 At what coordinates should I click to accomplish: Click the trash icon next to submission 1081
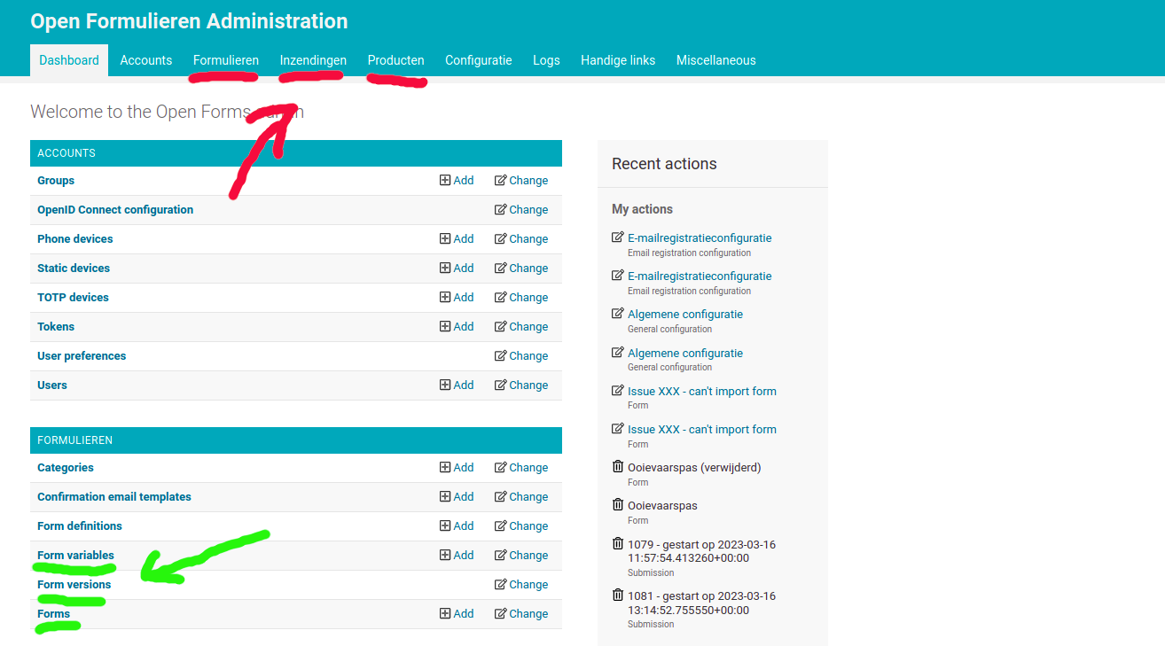618,595
